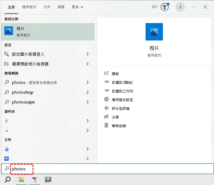Click the magnifier icon beside photoshop
214x185 pixels.
(x=7, y=92)
